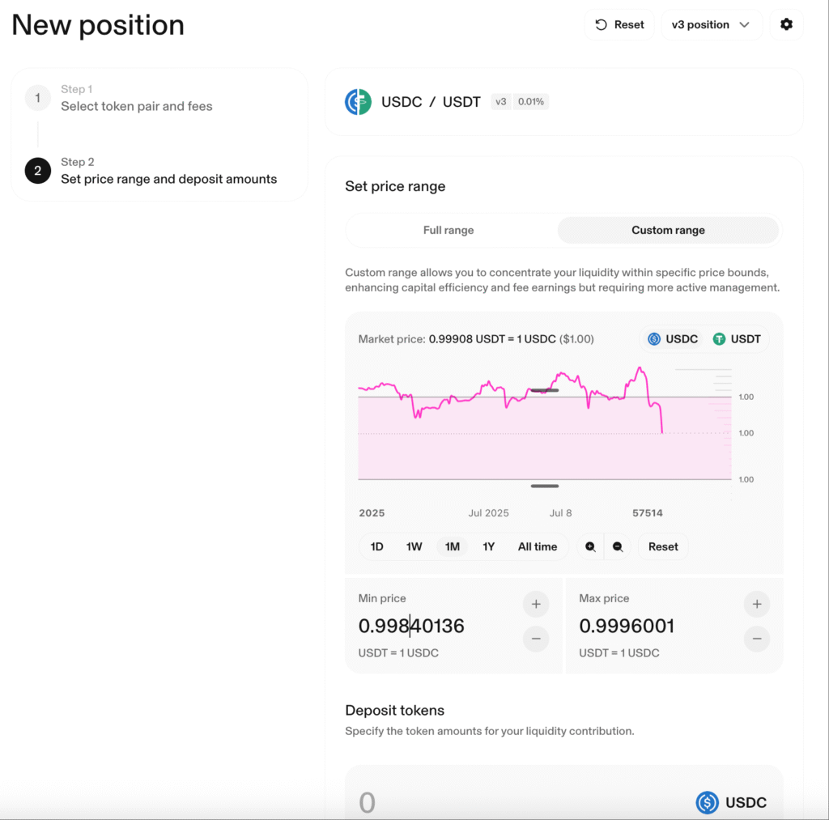The width and height of the screenshot is (829, 820).
Task: Decrease Max price with minus button
Action: 757,639
